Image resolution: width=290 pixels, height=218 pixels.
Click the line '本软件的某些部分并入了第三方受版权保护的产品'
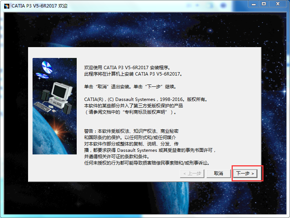[133, 106]
